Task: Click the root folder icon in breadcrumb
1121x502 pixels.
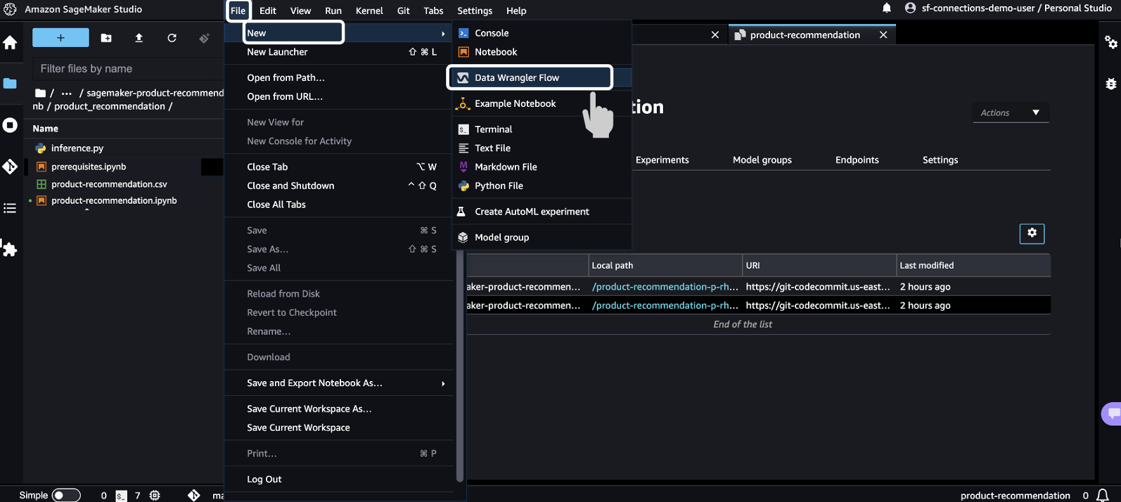Action: pyautogui.click(x=40, y=93)
